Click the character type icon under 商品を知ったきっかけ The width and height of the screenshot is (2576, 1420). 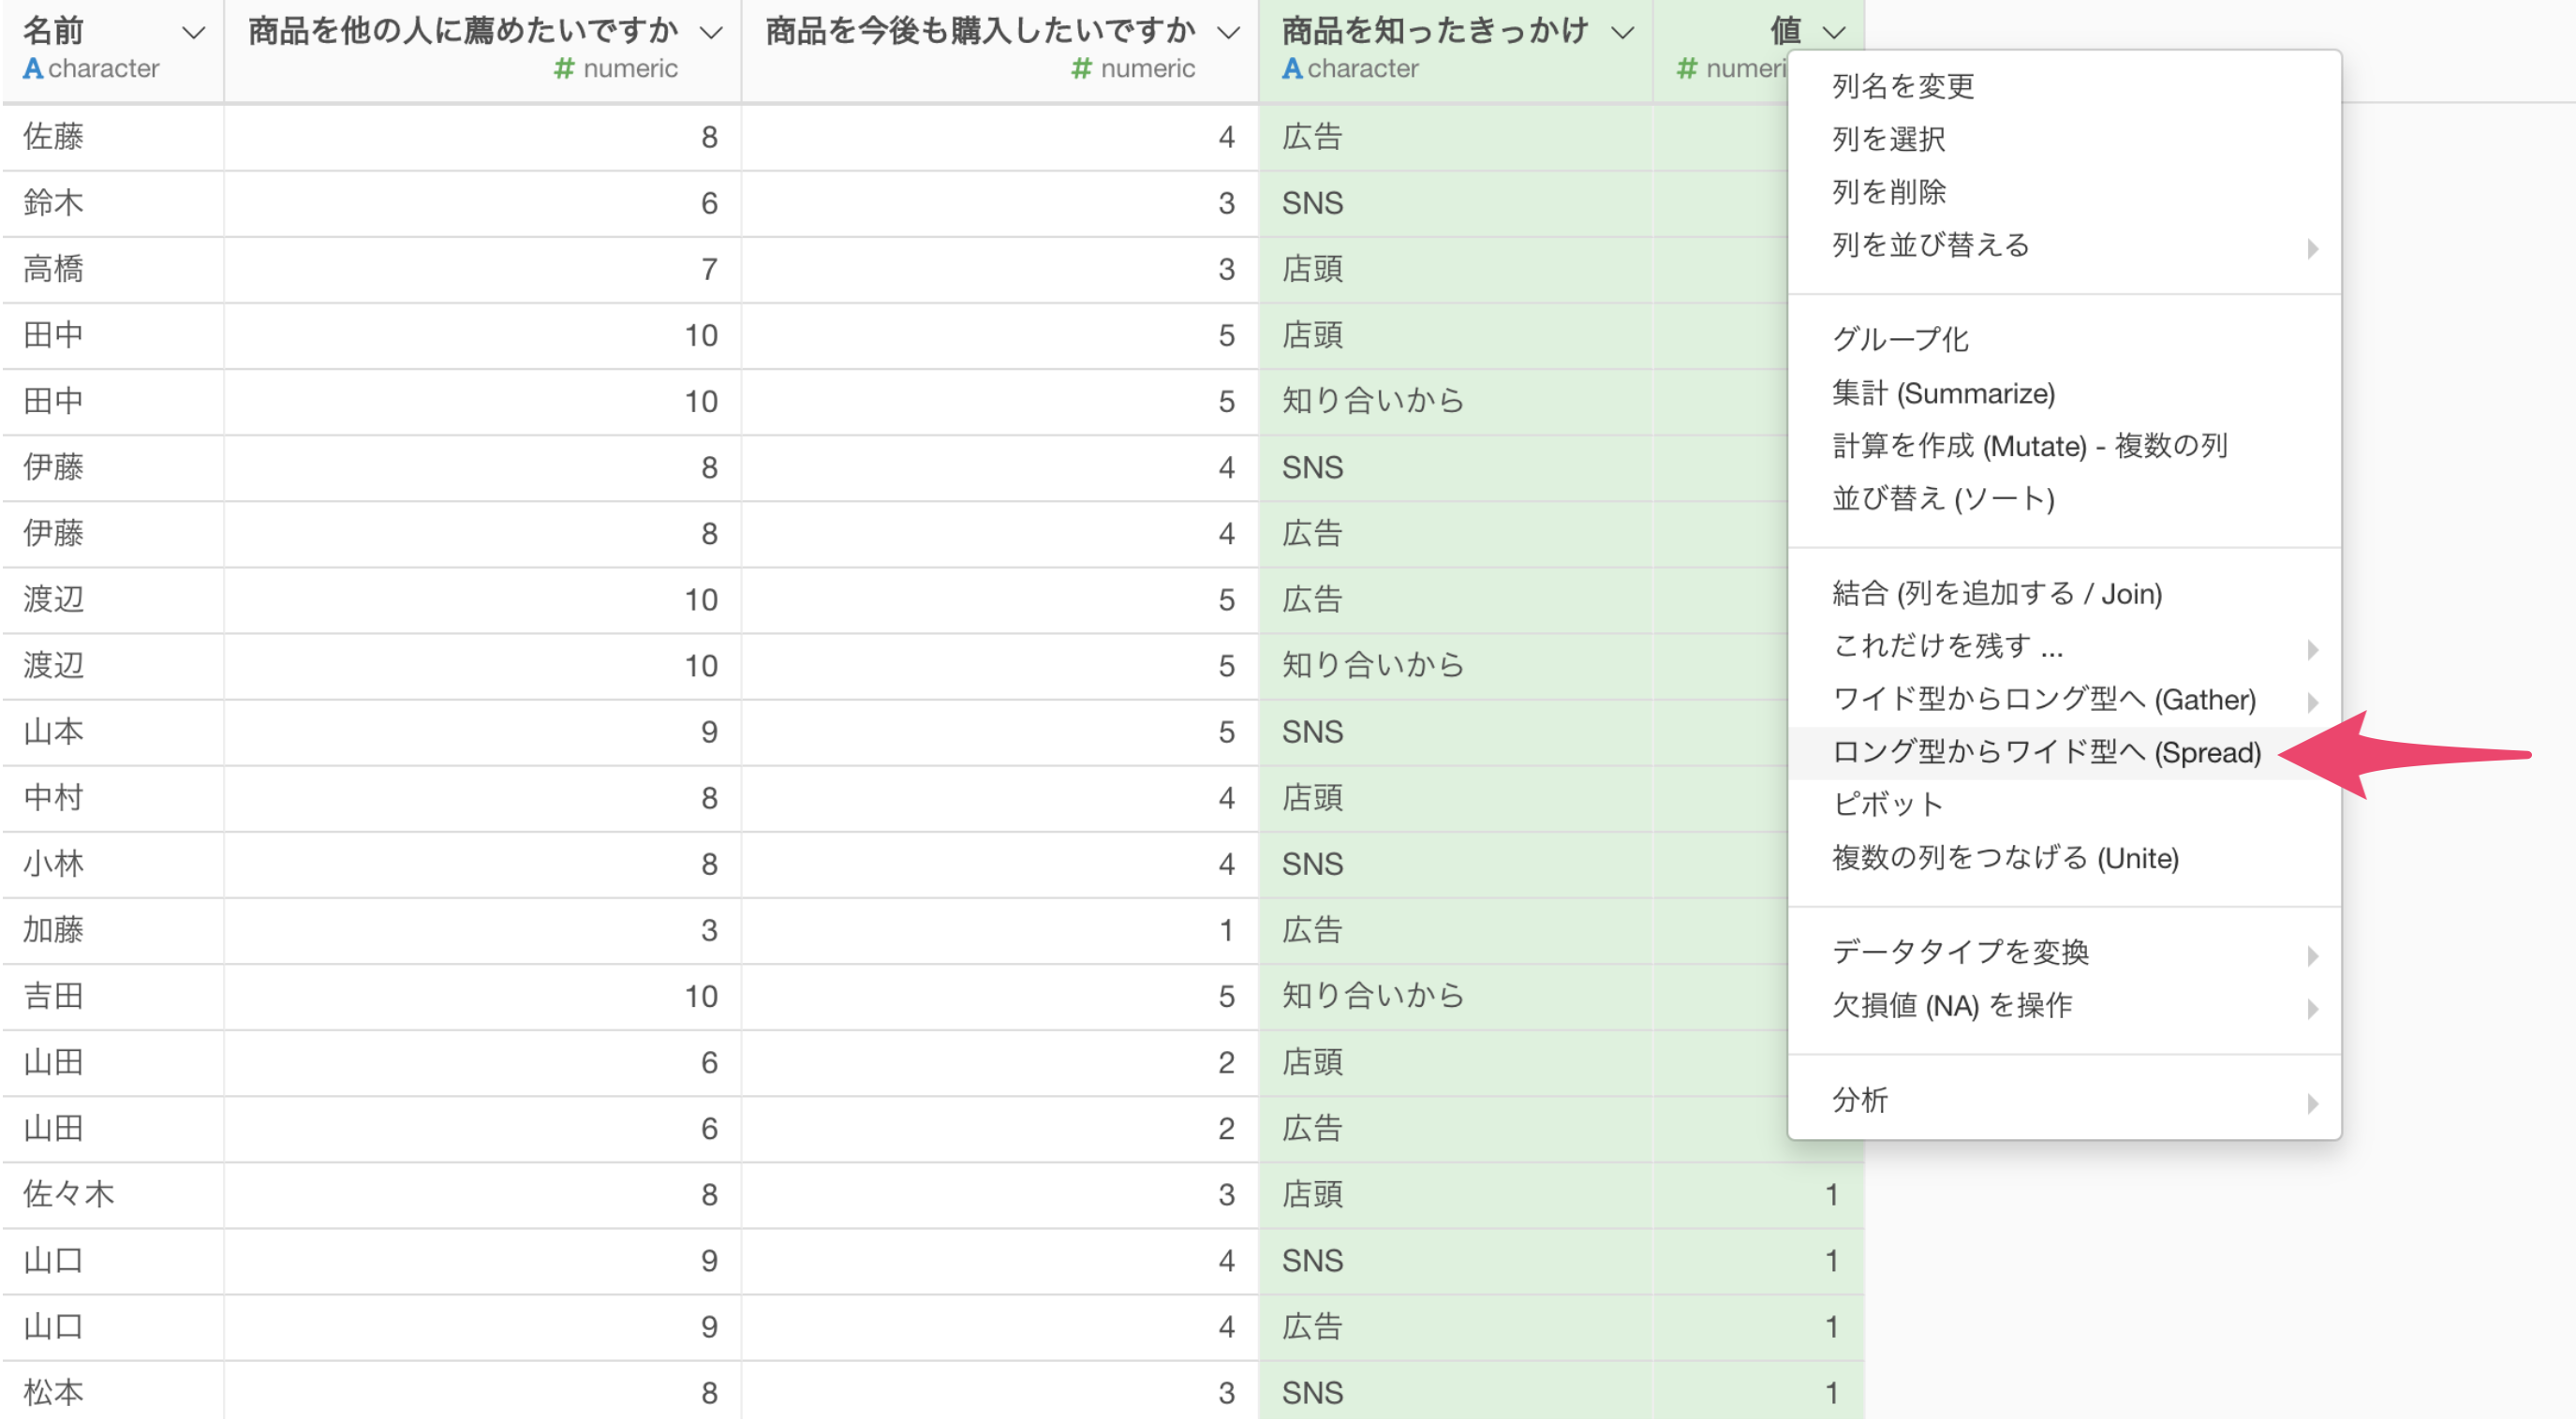[1292, 69]
